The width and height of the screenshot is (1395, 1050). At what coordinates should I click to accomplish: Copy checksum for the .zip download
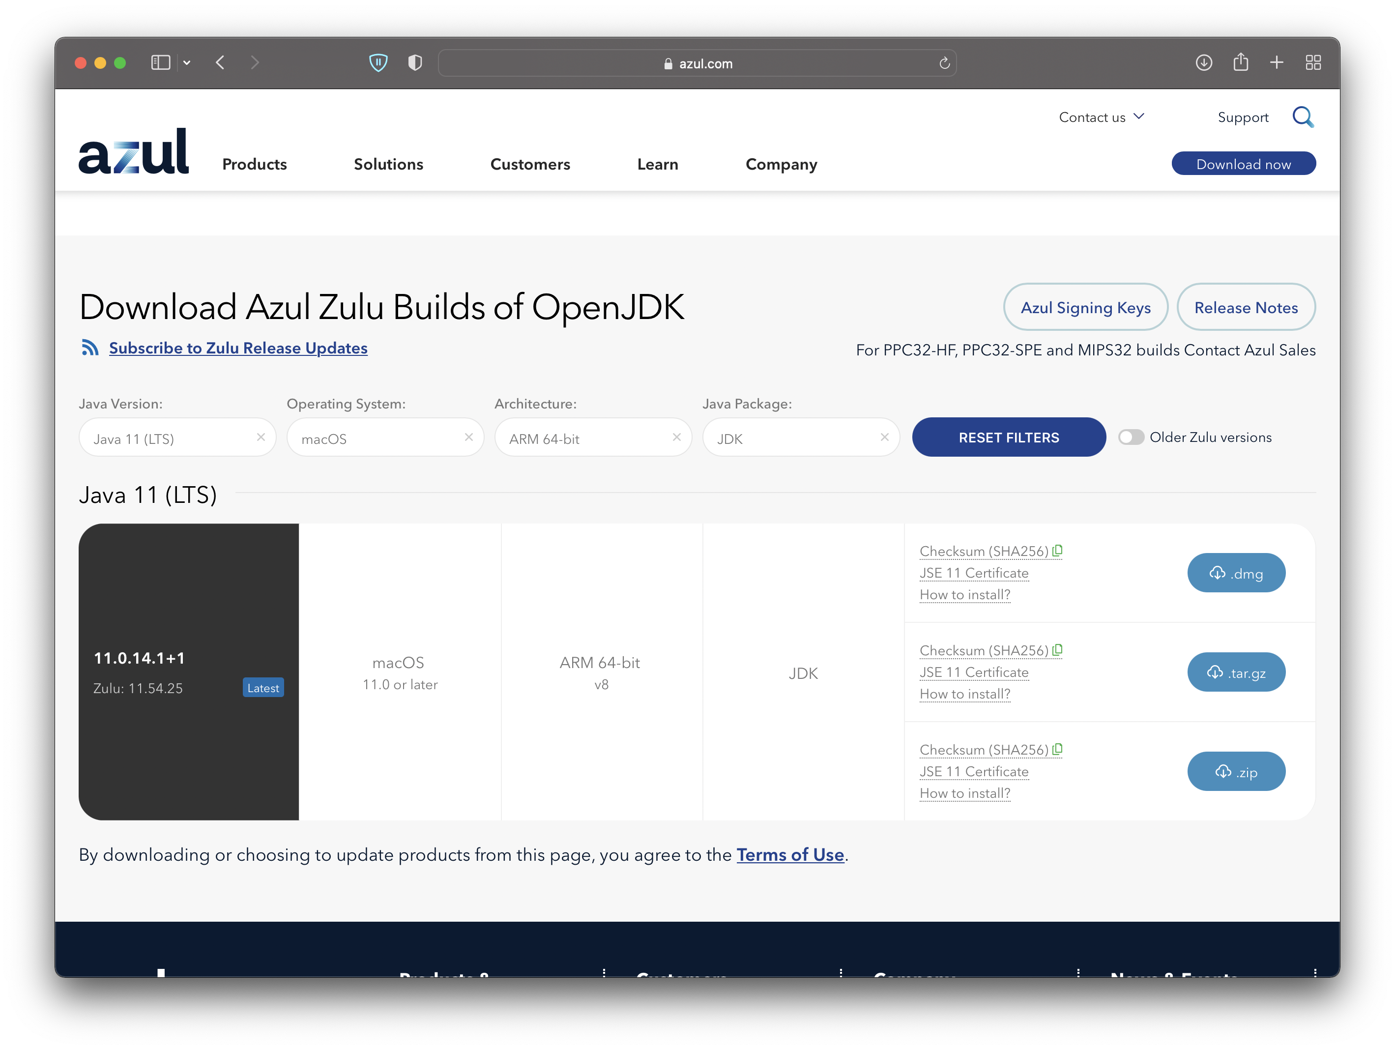click(1058, 749)
